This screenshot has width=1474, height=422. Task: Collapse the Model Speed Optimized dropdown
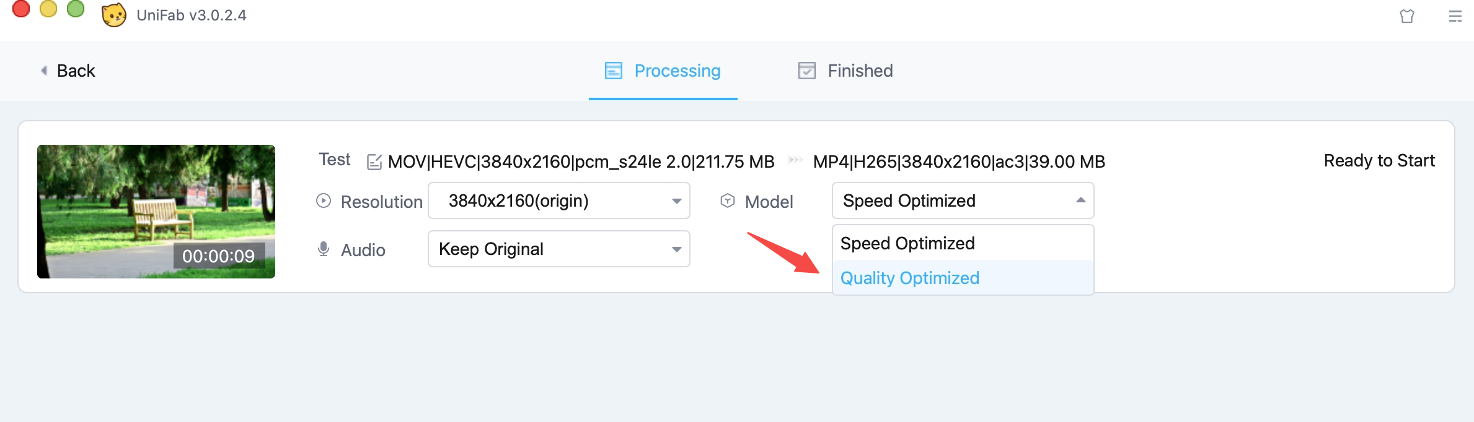963,200
